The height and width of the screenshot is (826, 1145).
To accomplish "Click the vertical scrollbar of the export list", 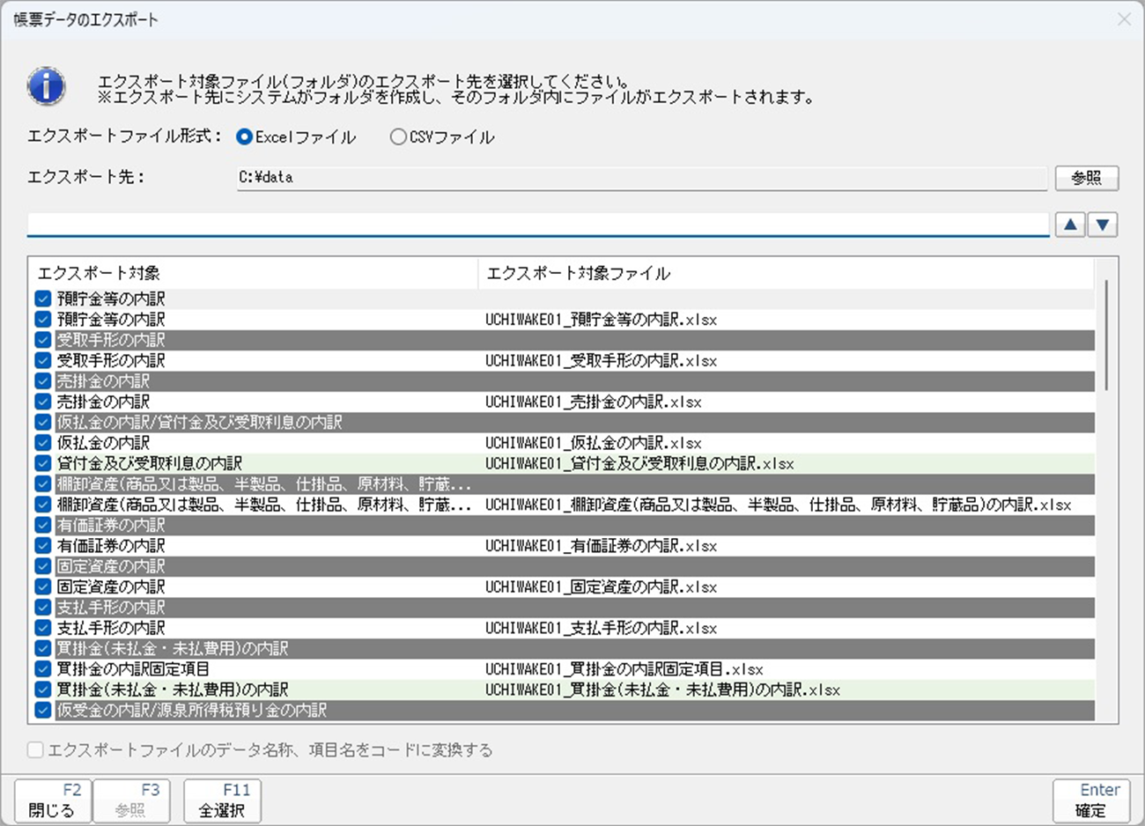I will pos(1106,335).
